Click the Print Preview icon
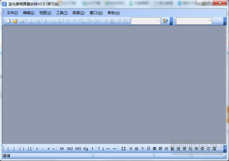 point(30,21)
